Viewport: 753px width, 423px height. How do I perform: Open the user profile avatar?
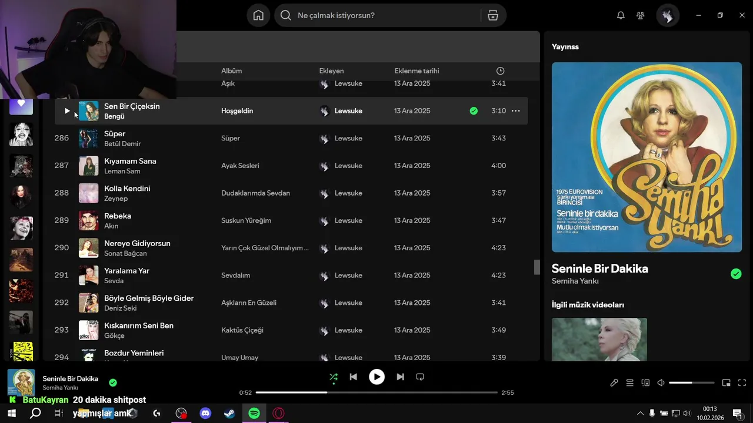pyautogui.click(x=668, y=16)
